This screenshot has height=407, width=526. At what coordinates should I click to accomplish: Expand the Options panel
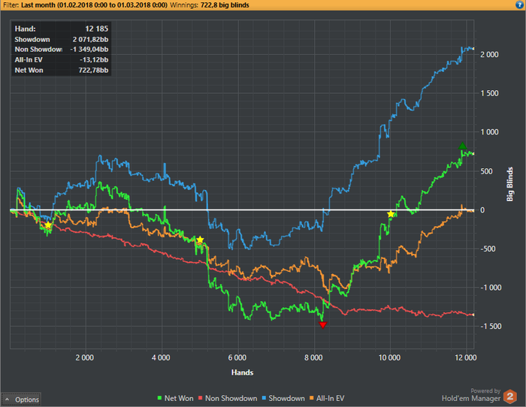(21, 399)
